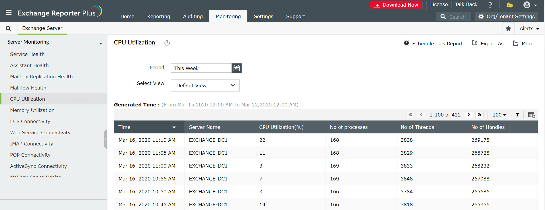Click Schedule This Report
This screenshot has height=210, width=545.
coord(433,43)
